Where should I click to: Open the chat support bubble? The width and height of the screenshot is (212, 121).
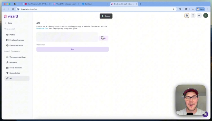click(205, 114)
